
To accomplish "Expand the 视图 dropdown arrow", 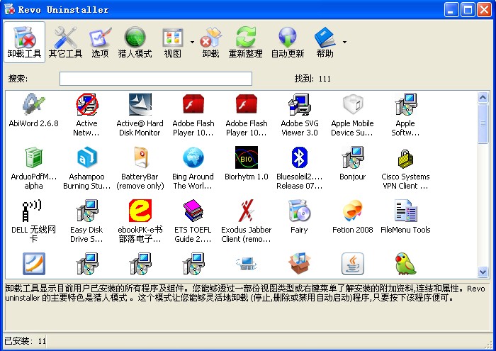I will (x=192, y=42).
